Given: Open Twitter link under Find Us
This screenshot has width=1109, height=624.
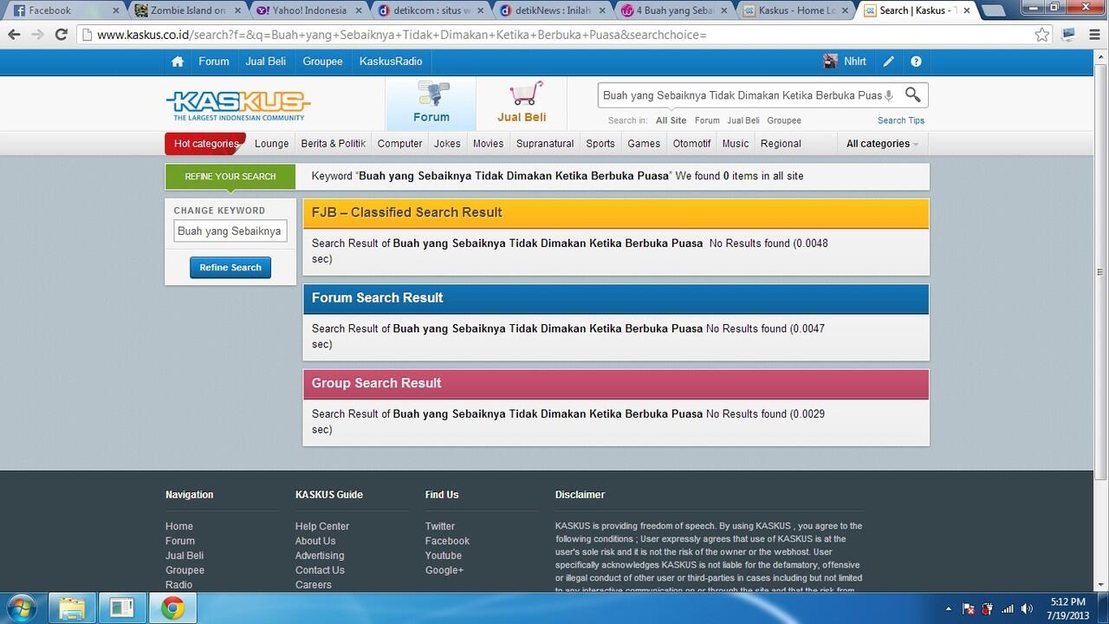Looking at the screenshot, I should point(440,526).
